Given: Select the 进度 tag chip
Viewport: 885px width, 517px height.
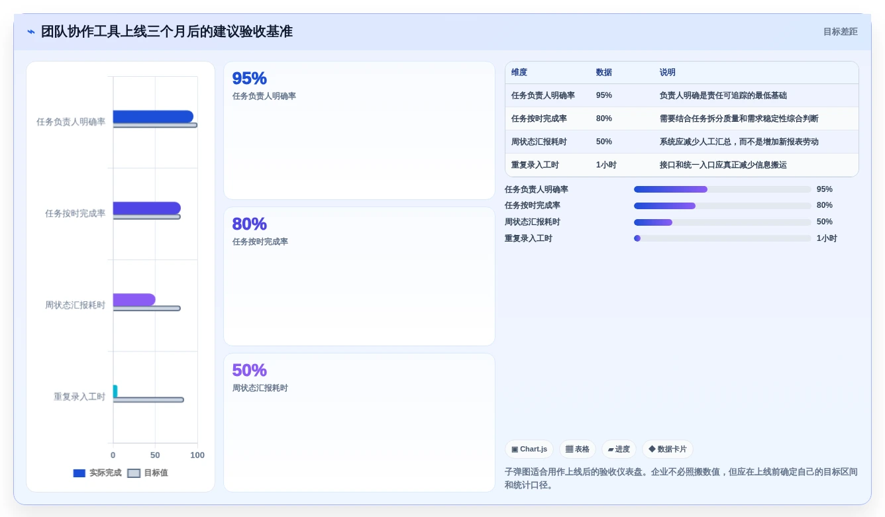Looking at the screenshot, I should [619, 449].
